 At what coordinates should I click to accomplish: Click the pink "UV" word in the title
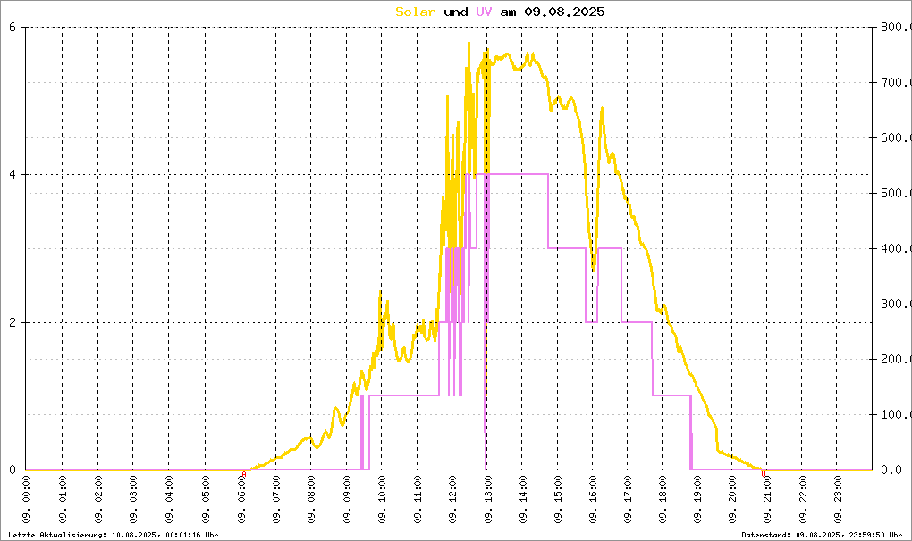(x=484, y=12)
